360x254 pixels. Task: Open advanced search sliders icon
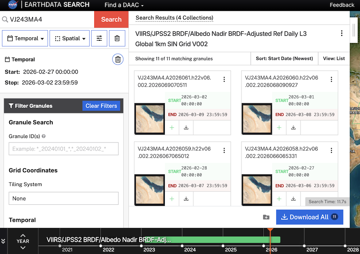click(x=99, y=38)
